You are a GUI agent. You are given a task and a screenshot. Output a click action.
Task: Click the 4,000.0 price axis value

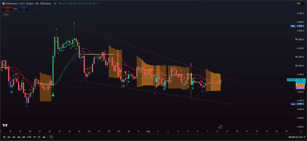tap(300, 109)
